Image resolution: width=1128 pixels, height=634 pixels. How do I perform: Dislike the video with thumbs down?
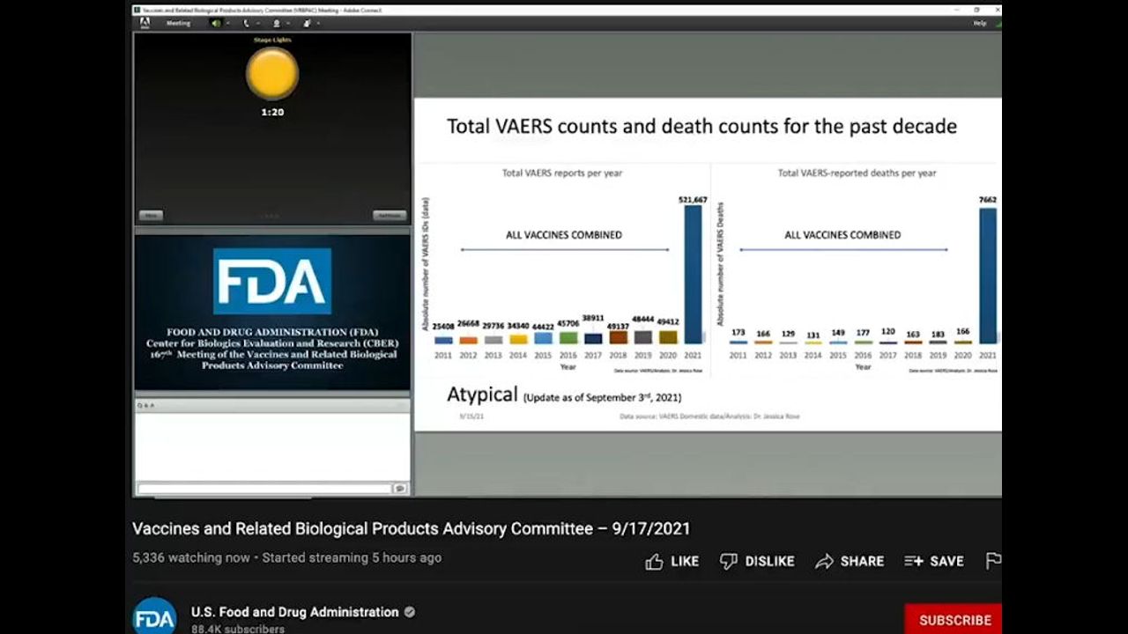757,561
